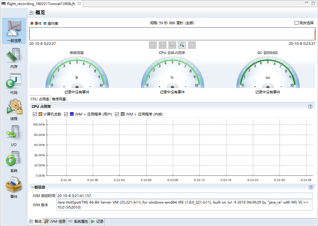Screen dimensions: 318x226
Task: Open the 系统 (System) sidebar group
Action: click(14, 162)
